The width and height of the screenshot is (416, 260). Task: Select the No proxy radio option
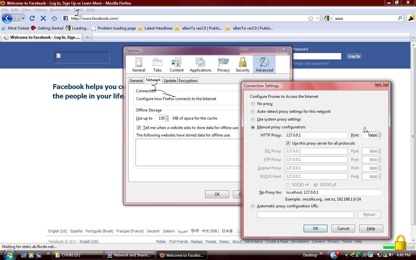click(x=253, y=104)
